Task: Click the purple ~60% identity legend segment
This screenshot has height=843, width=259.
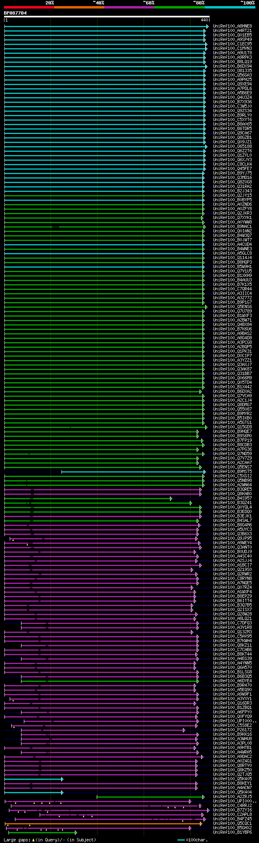Action: [129, 7]
